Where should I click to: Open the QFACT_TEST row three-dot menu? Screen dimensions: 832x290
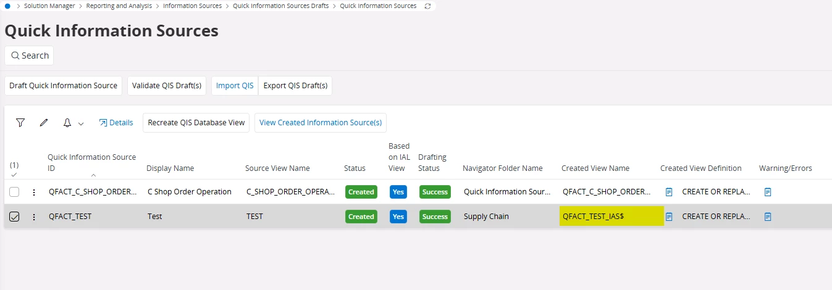34,217
